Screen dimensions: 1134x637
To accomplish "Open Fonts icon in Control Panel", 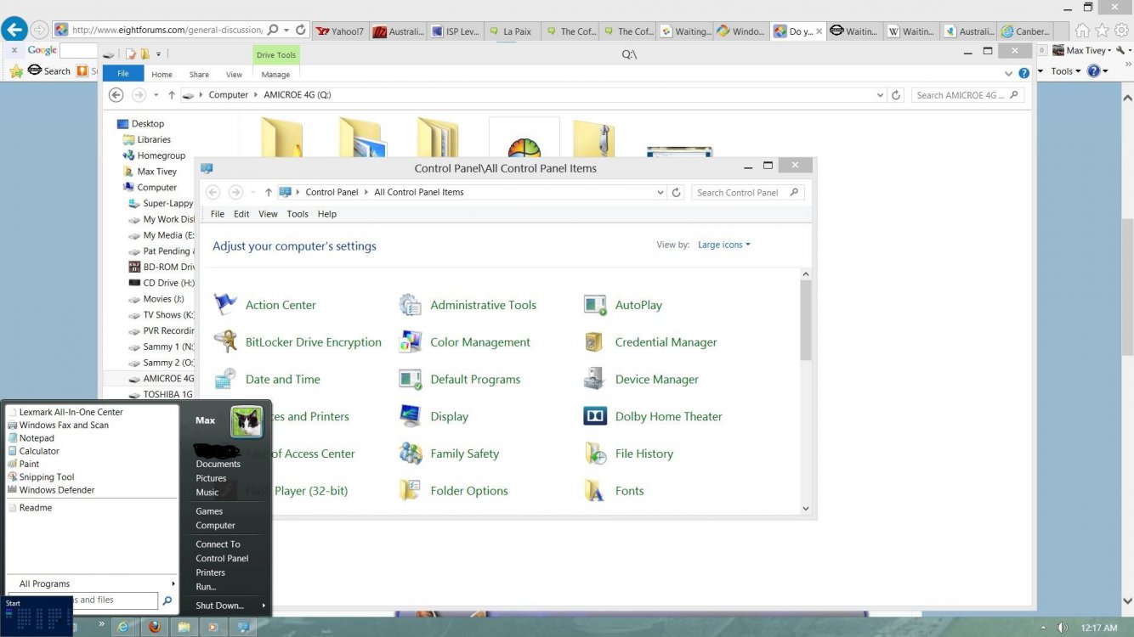I will [x=595, y=491].
